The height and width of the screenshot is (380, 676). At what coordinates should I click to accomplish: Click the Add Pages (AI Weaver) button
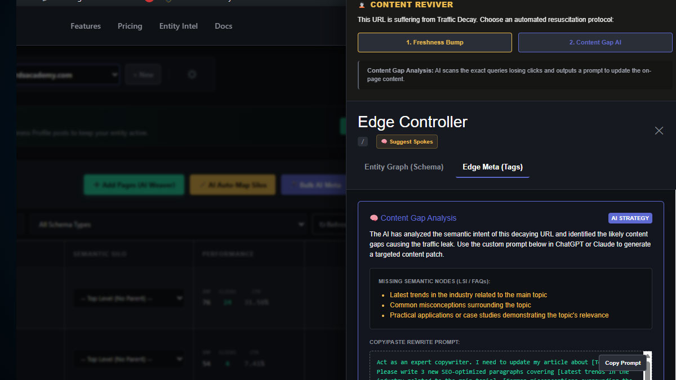(134, 185)
